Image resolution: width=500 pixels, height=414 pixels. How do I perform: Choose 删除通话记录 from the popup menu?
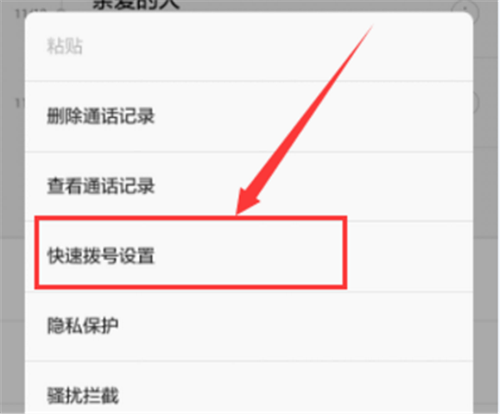tap(248, 117)
